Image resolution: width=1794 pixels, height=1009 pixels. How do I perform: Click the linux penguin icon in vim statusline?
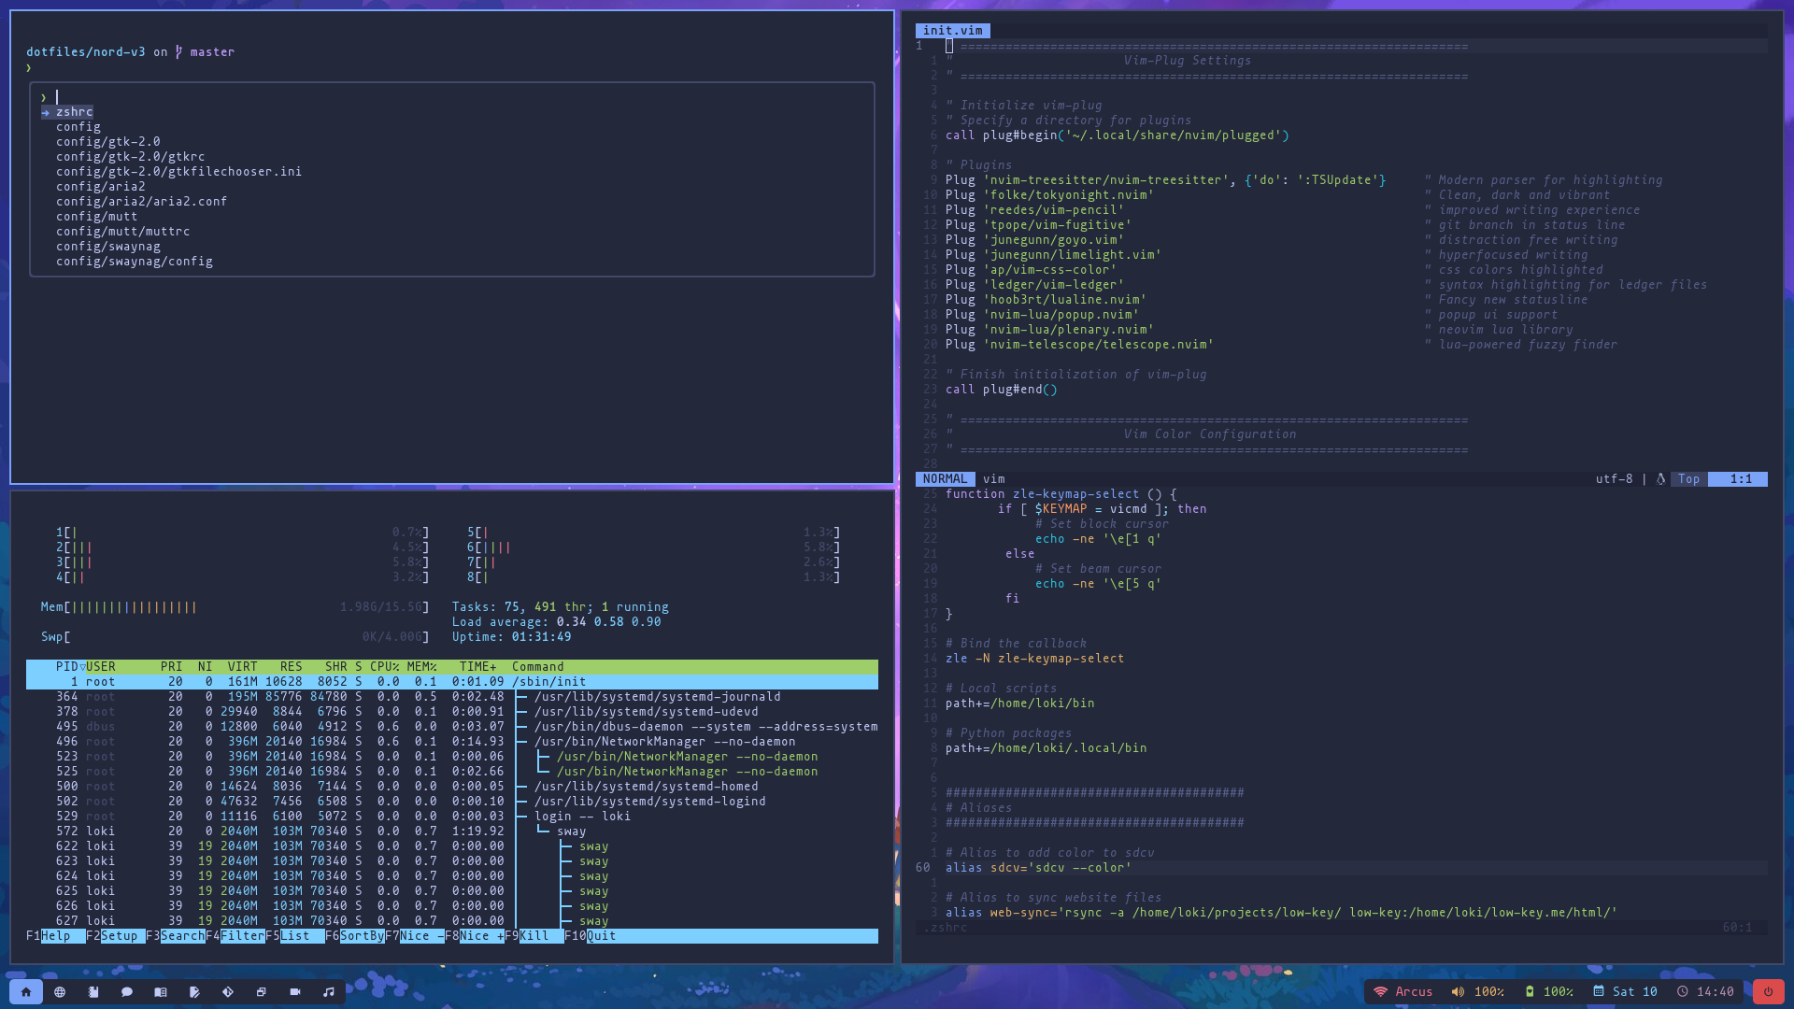[1660, 479]
